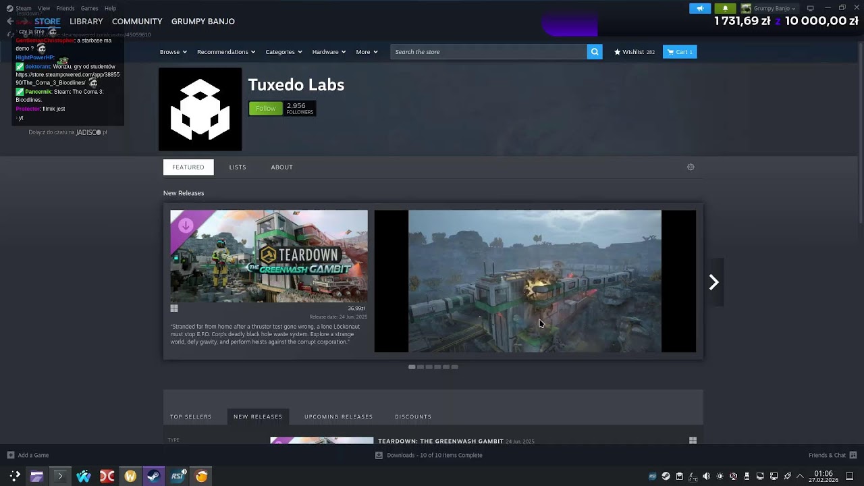The height and width of the screenshot is (486, 864).
Task: Open Teardown: The Greenwash Gambit title link
Action: click(x=441, y=441)
